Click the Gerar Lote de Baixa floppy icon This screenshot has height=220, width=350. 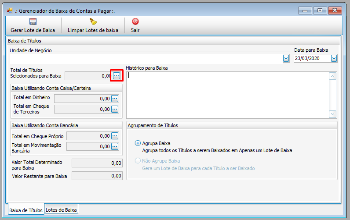[x=33, y=21]
